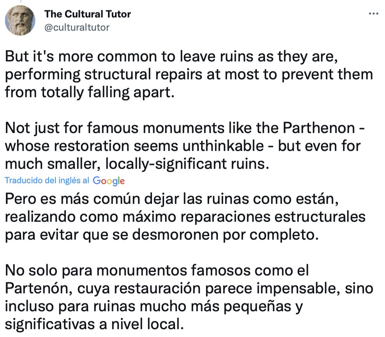Viewport: 385px width, 337px height.
Task: Open the tweet's more options menu
Action: 373,14
